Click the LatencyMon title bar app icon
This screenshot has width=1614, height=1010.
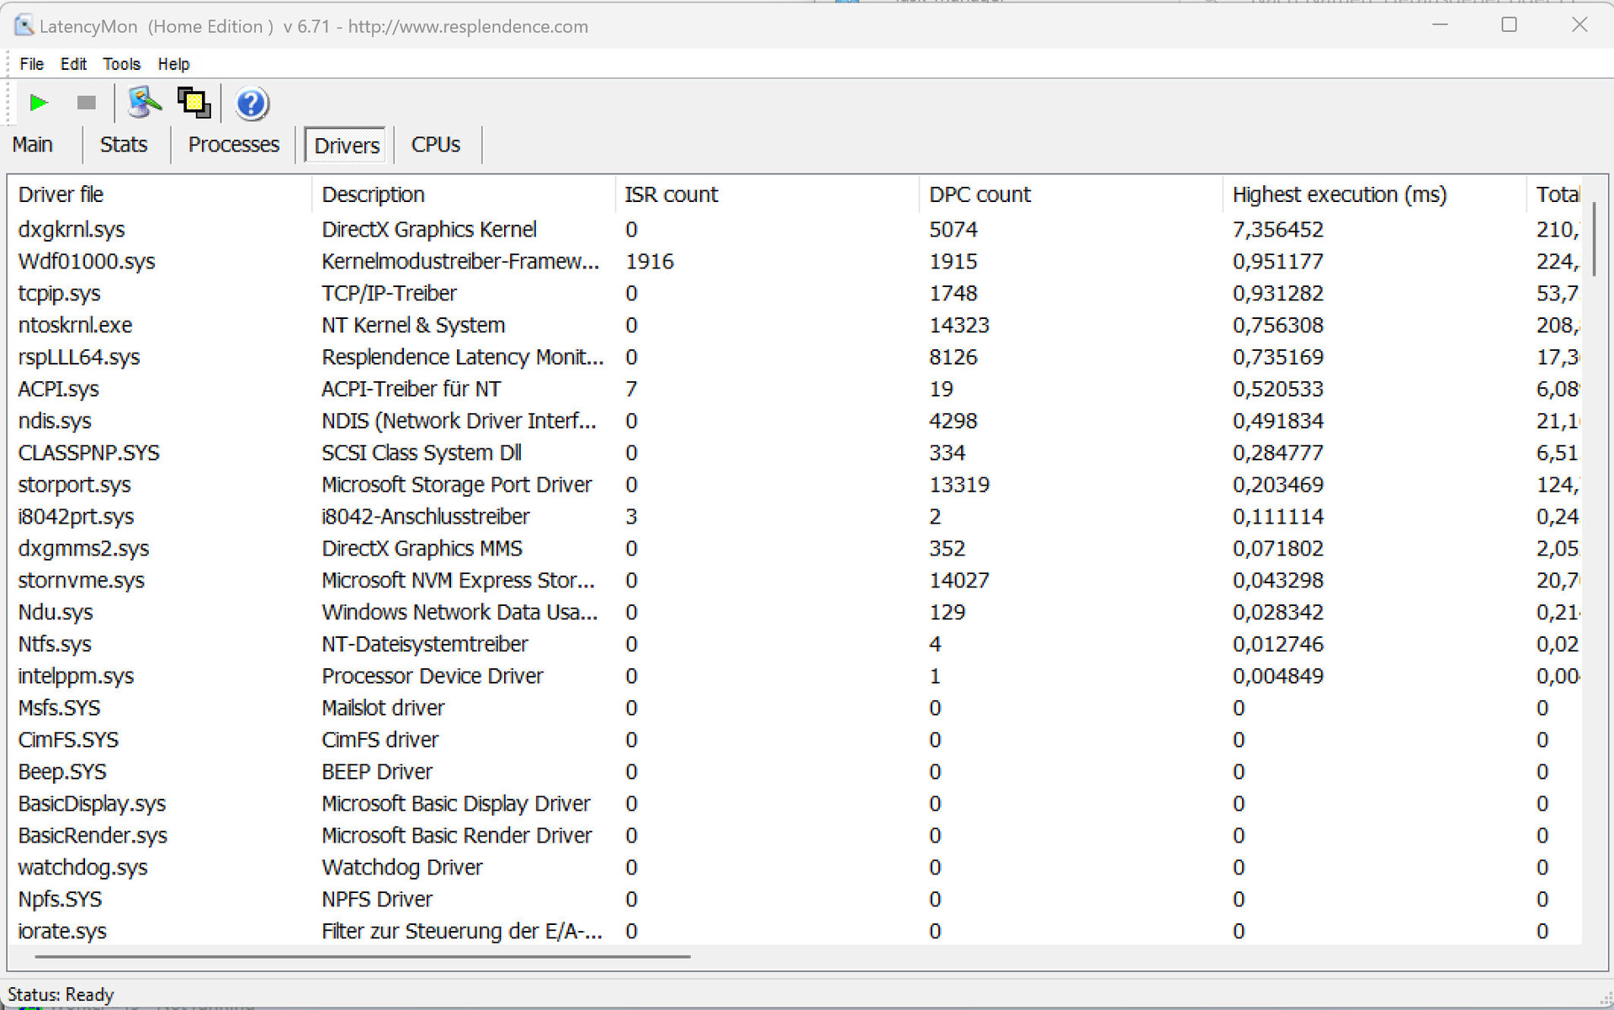click(24, 26)
